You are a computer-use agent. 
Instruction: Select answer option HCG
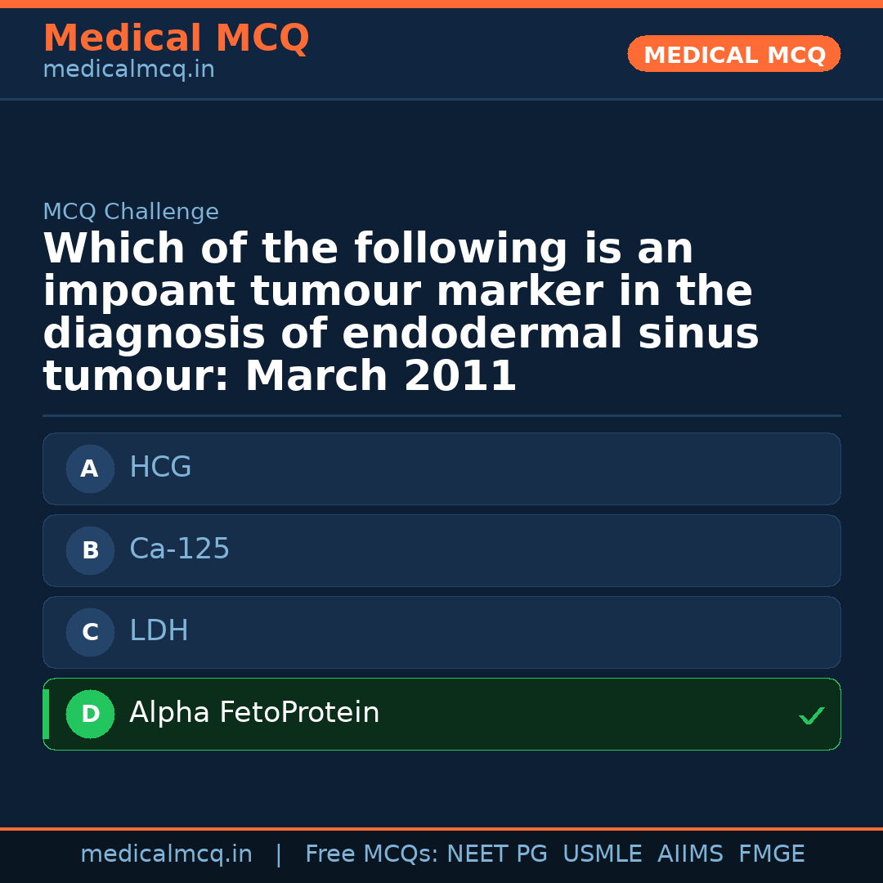pos(441,468)
